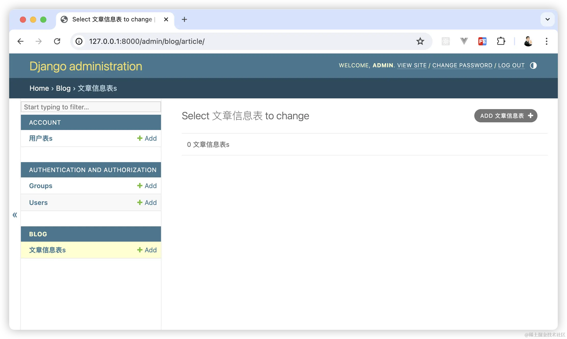Screen dimensions: 567x339
Task: Click the React devtools extension icon
Action: pos(445,41)
